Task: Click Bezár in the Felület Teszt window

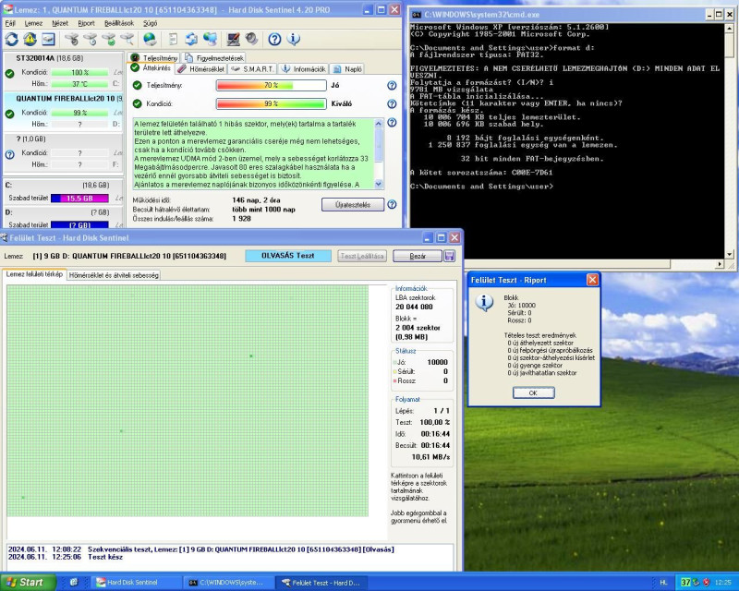Action: click(418, 256)
